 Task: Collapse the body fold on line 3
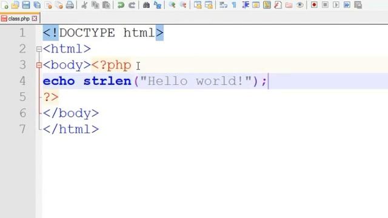[39, 65]
